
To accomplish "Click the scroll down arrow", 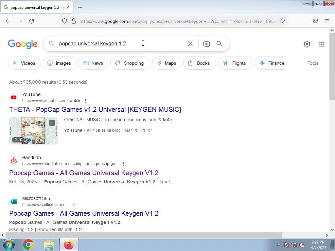I will 332,230.
